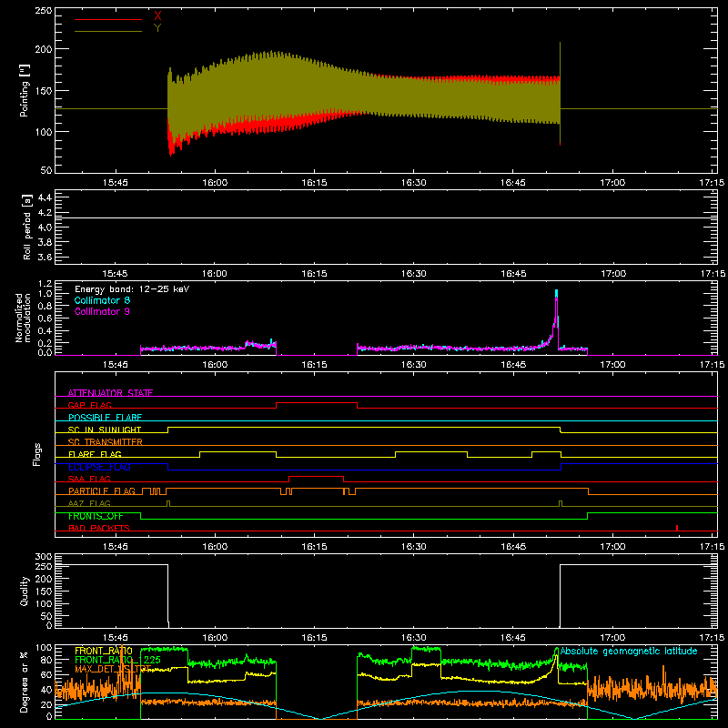This screenshot has height=728, width=728.
Task: Click the red BAD_PACKETS tick mark near 17:10
Action: [677, 528]
